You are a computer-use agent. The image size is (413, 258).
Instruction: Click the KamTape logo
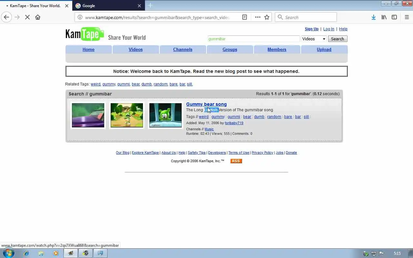[85, 34]
